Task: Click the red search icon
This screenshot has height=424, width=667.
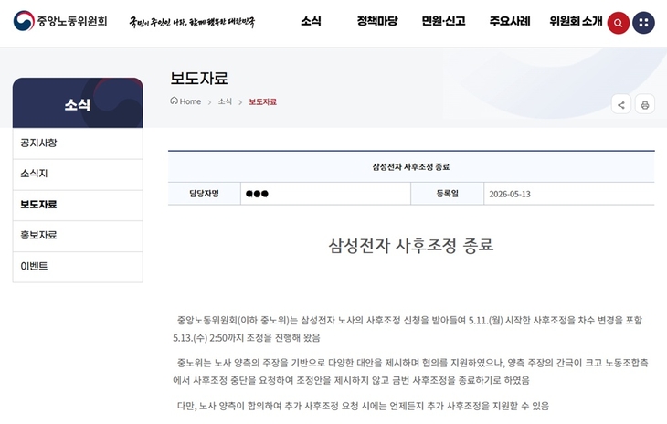Action: pyautogui.click(x=618, y=23)
